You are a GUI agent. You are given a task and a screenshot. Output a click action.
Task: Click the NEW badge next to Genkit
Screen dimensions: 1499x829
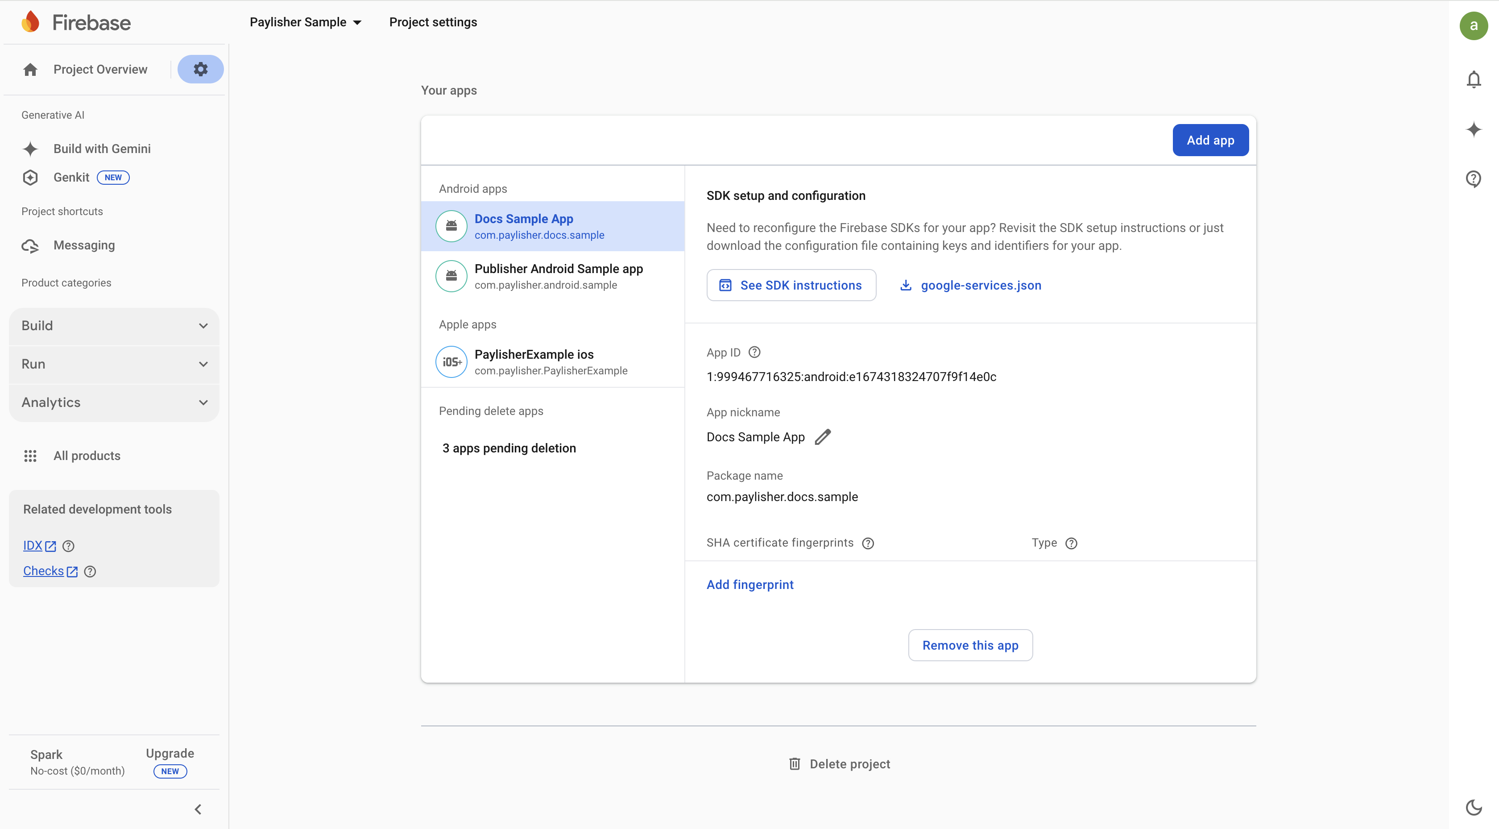pos(113,178)
